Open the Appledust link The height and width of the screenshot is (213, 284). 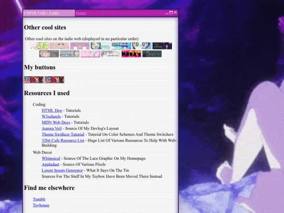(50, 164)
